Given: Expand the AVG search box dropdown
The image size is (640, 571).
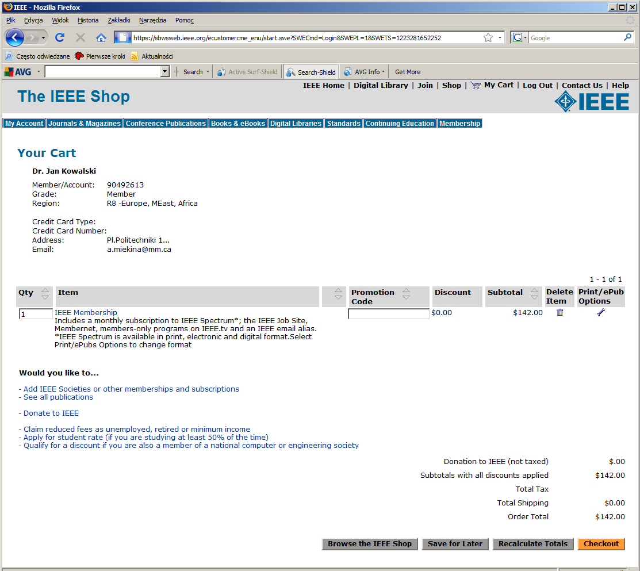Looking at the screenshot, I should click(165, 72).
